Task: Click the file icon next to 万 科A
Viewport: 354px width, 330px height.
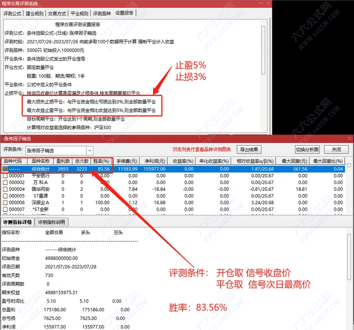Action: (4, 183)
